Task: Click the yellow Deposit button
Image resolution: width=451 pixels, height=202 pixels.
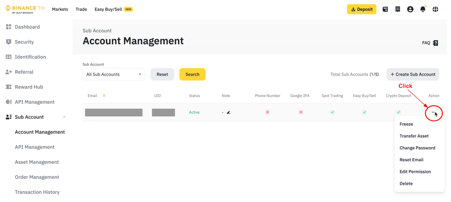Action: 362,9
